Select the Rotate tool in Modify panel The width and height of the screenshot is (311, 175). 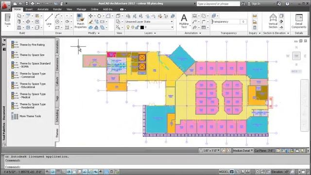pyautogui.click(x=99, y=16)
